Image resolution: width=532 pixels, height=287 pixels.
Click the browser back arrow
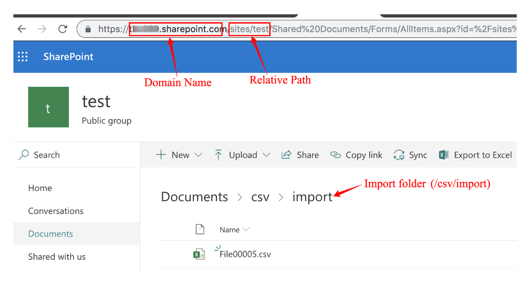click(22, 29)
